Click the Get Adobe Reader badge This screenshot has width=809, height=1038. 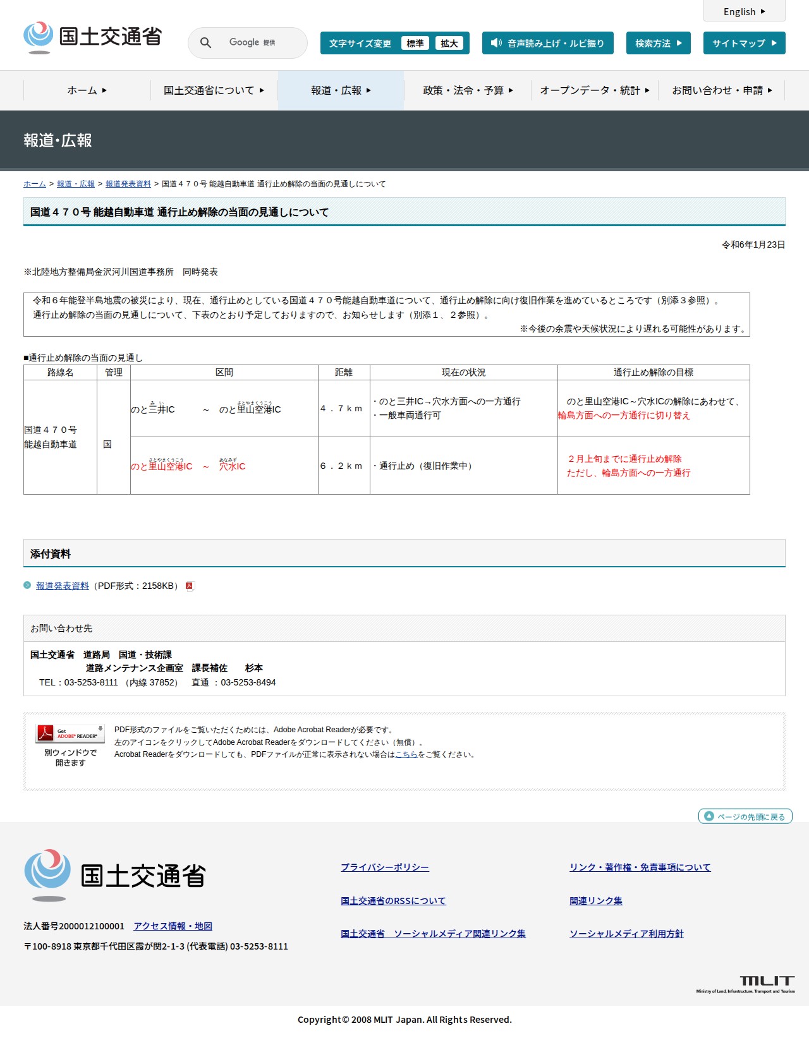(70, 733)
